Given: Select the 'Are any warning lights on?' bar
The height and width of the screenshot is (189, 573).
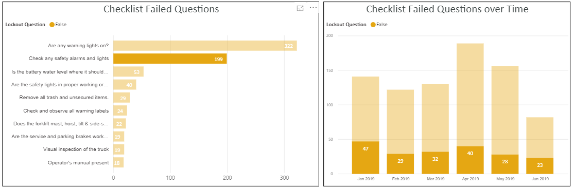Looking at the screenshot, I should tap(205, 46).
